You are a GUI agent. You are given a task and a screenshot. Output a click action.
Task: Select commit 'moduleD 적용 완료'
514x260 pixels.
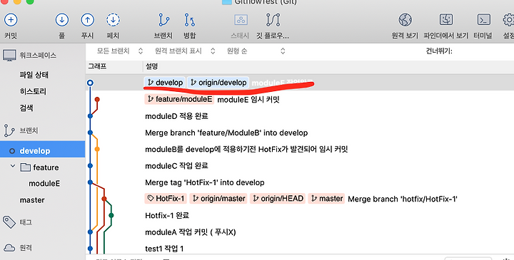[x=176, y=116]
